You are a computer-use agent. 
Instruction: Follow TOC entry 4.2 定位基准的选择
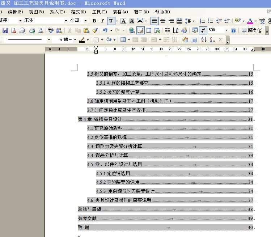170,137
